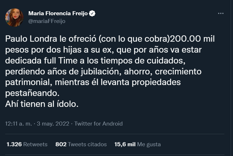Open the three-dot more options menu
This screenshot has width=233, height=156.
(221, 13)
